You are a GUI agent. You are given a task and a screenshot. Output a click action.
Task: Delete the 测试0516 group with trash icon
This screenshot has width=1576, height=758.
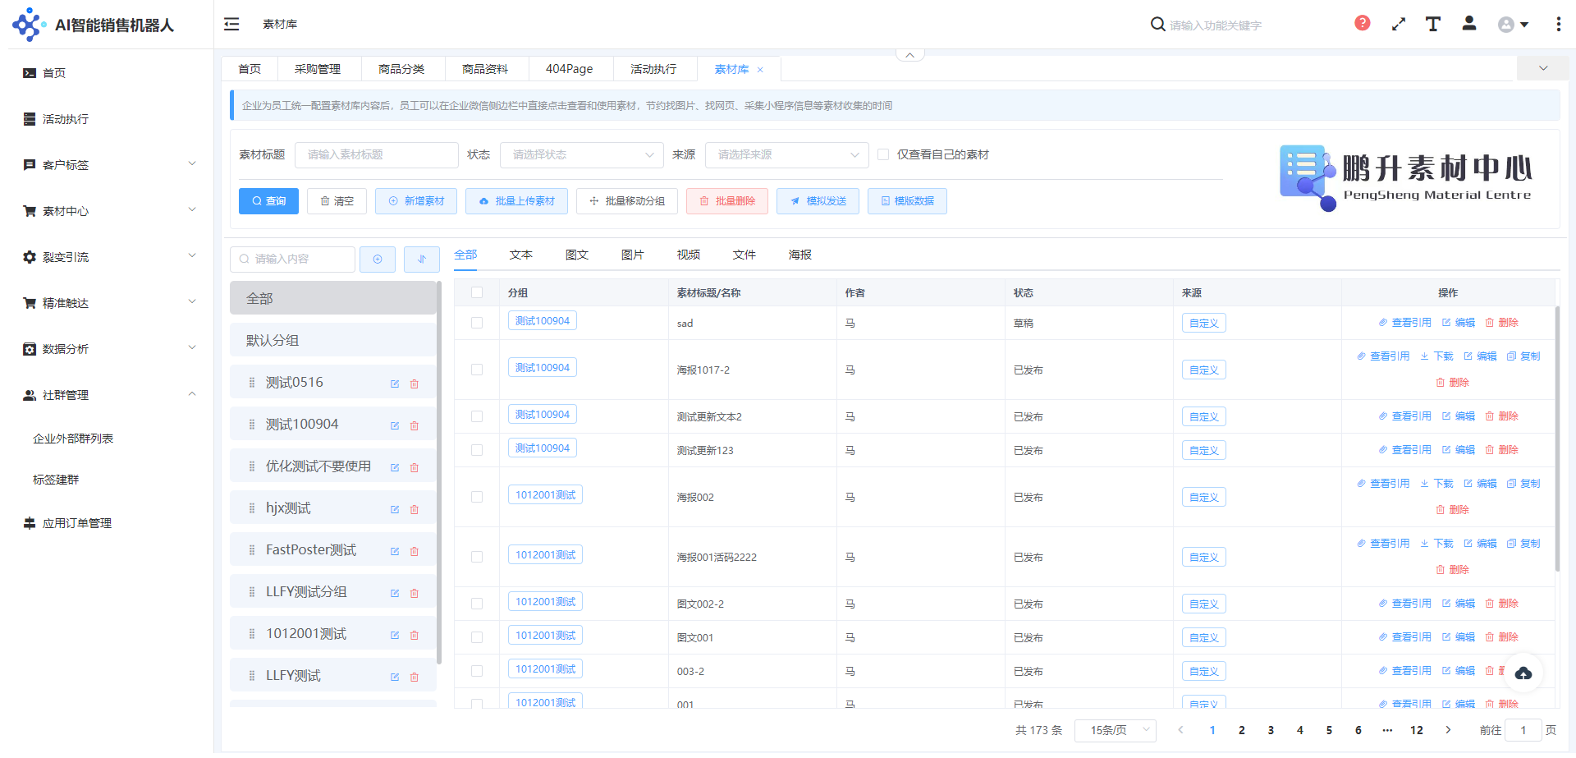pyautogui.click(x=415, y=384)
